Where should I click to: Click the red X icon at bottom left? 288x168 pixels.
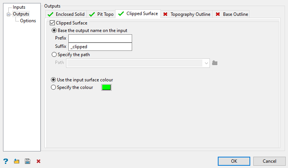(x=39, y=161)
